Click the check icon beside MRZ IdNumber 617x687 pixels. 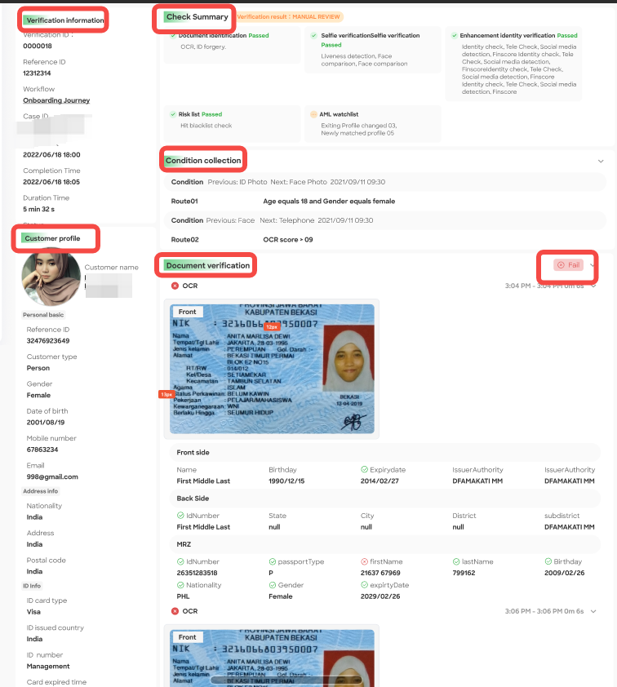(180, 561)
